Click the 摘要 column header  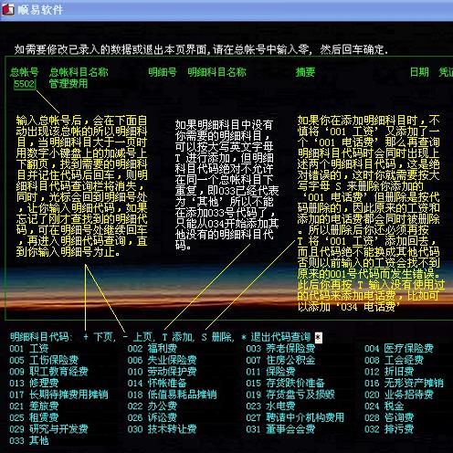(305, 72)
